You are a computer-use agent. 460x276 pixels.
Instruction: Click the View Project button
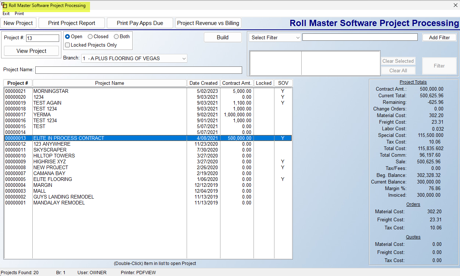point(31,51)
